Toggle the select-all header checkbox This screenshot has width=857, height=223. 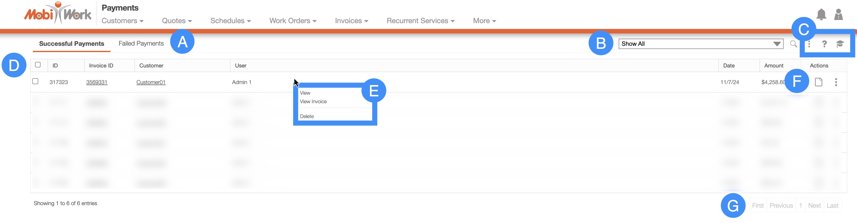(x=38, y=65)
